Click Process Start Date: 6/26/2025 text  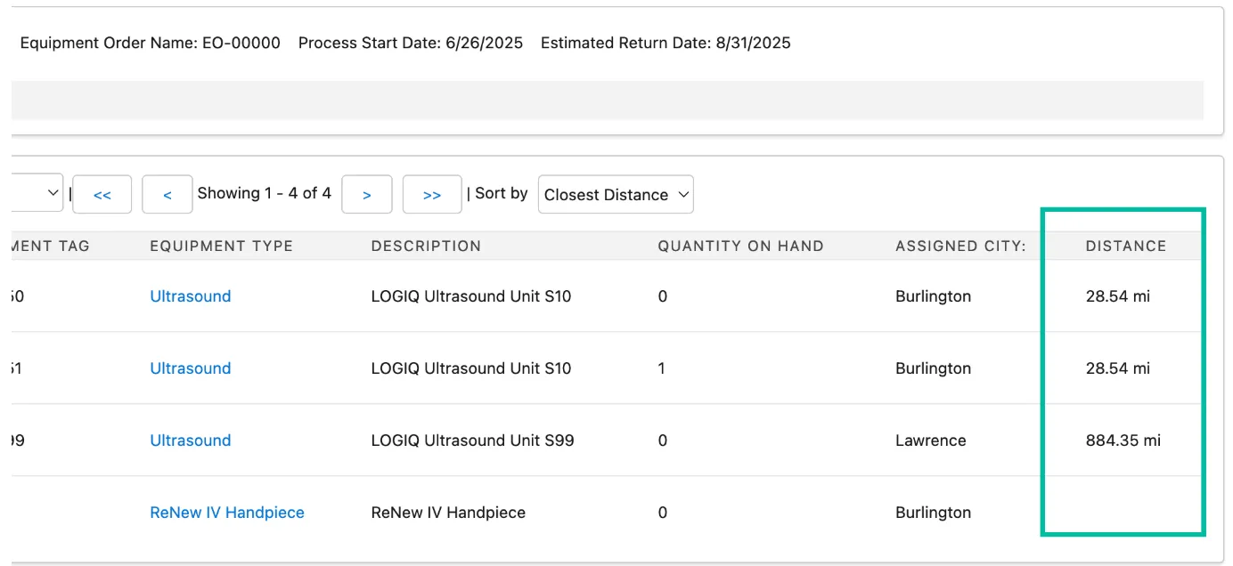click(411, 43)
